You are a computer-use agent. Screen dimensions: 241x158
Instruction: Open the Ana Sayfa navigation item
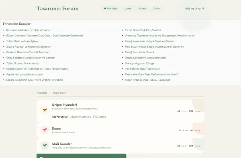pos(110,8)
